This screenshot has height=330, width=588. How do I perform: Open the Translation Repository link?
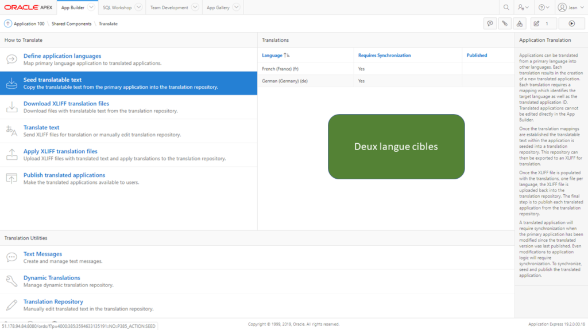point(53,301)
